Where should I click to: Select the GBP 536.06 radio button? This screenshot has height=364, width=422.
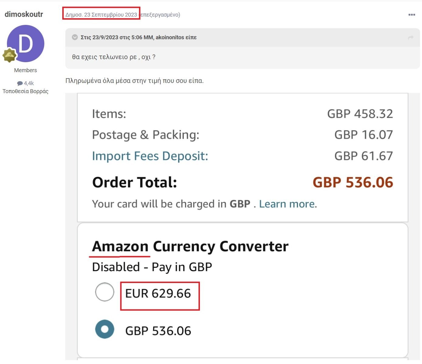(x=105, y=329)
